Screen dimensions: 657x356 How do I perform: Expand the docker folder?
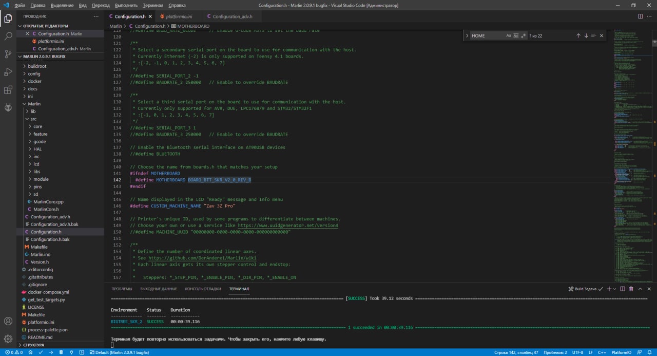point(60,81)
